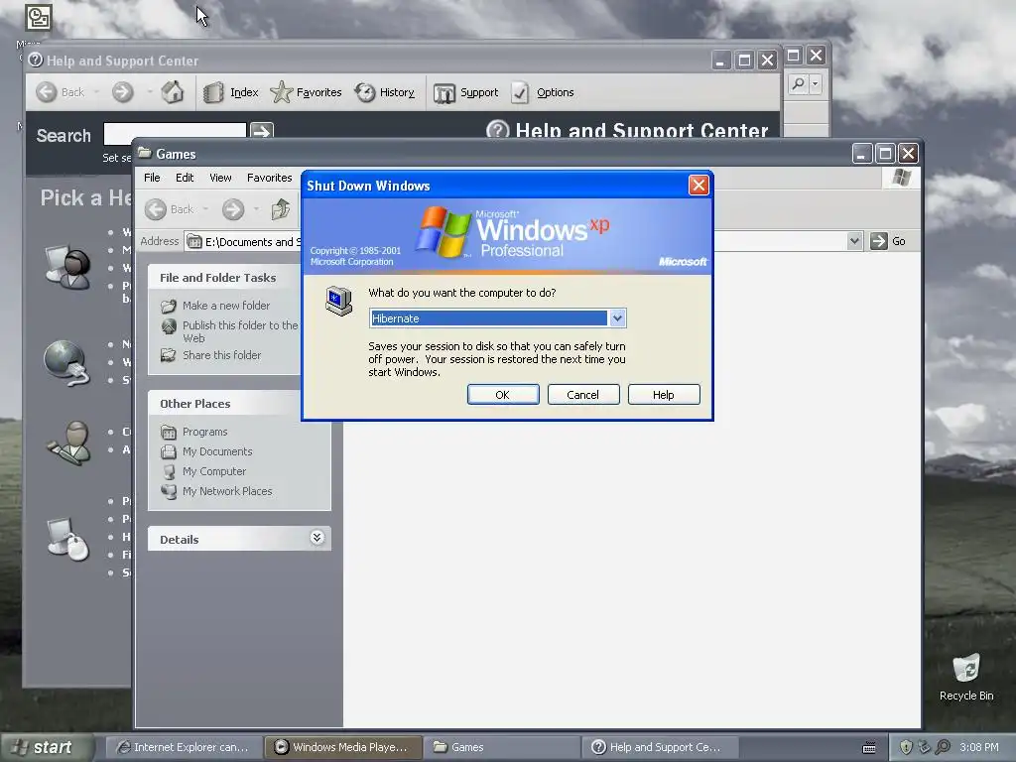Image resolution: width=1016 pixels, height=762 pixels.
Task: Click the magnifier tray icon
Action: pos(943,747)
